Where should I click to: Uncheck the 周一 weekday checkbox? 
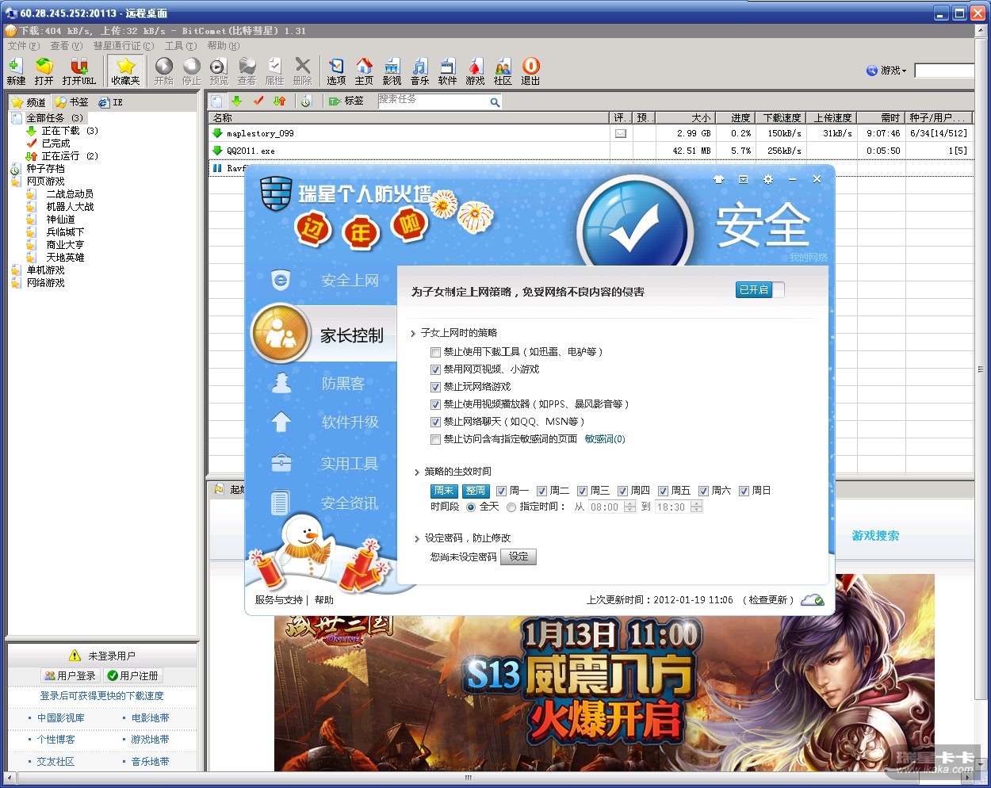point(501,491)
